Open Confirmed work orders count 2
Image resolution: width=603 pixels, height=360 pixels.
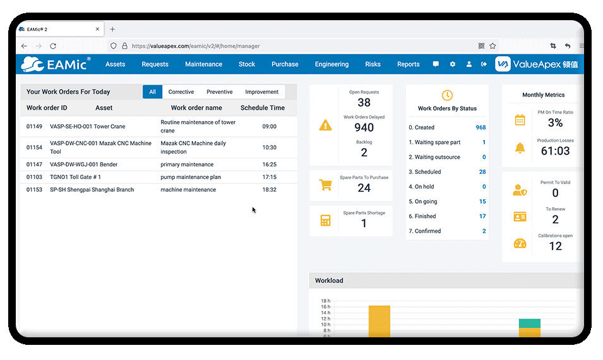point(484,231)
